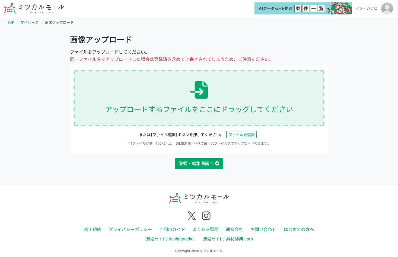The width and height of the screenshot is (398, 257).
Task: Open the 利用規約 footer link
Action: 93,229
